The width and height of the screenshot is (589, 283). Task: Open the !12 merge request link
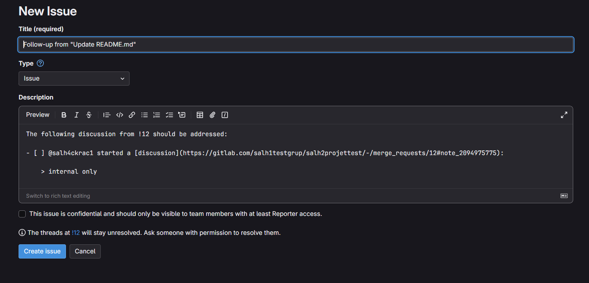click(x=76, y=233)
